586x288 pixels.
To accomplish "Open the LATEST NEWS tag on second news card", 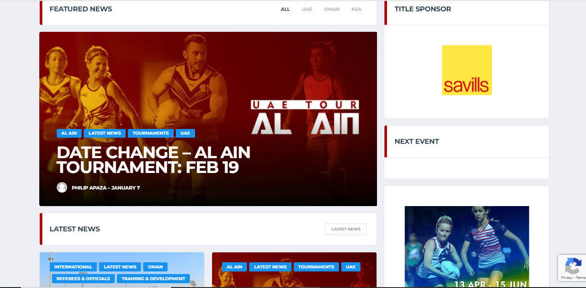I will (270, 267).
